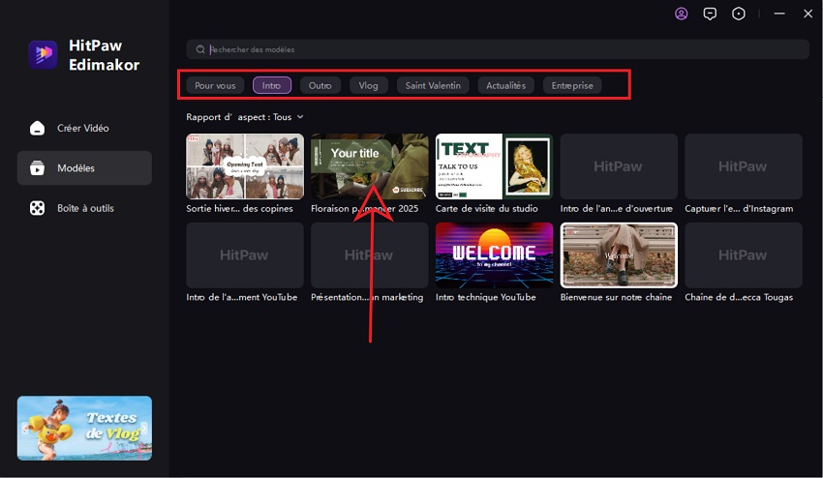Switch to the Outro category tab

[x=320, y=85]
